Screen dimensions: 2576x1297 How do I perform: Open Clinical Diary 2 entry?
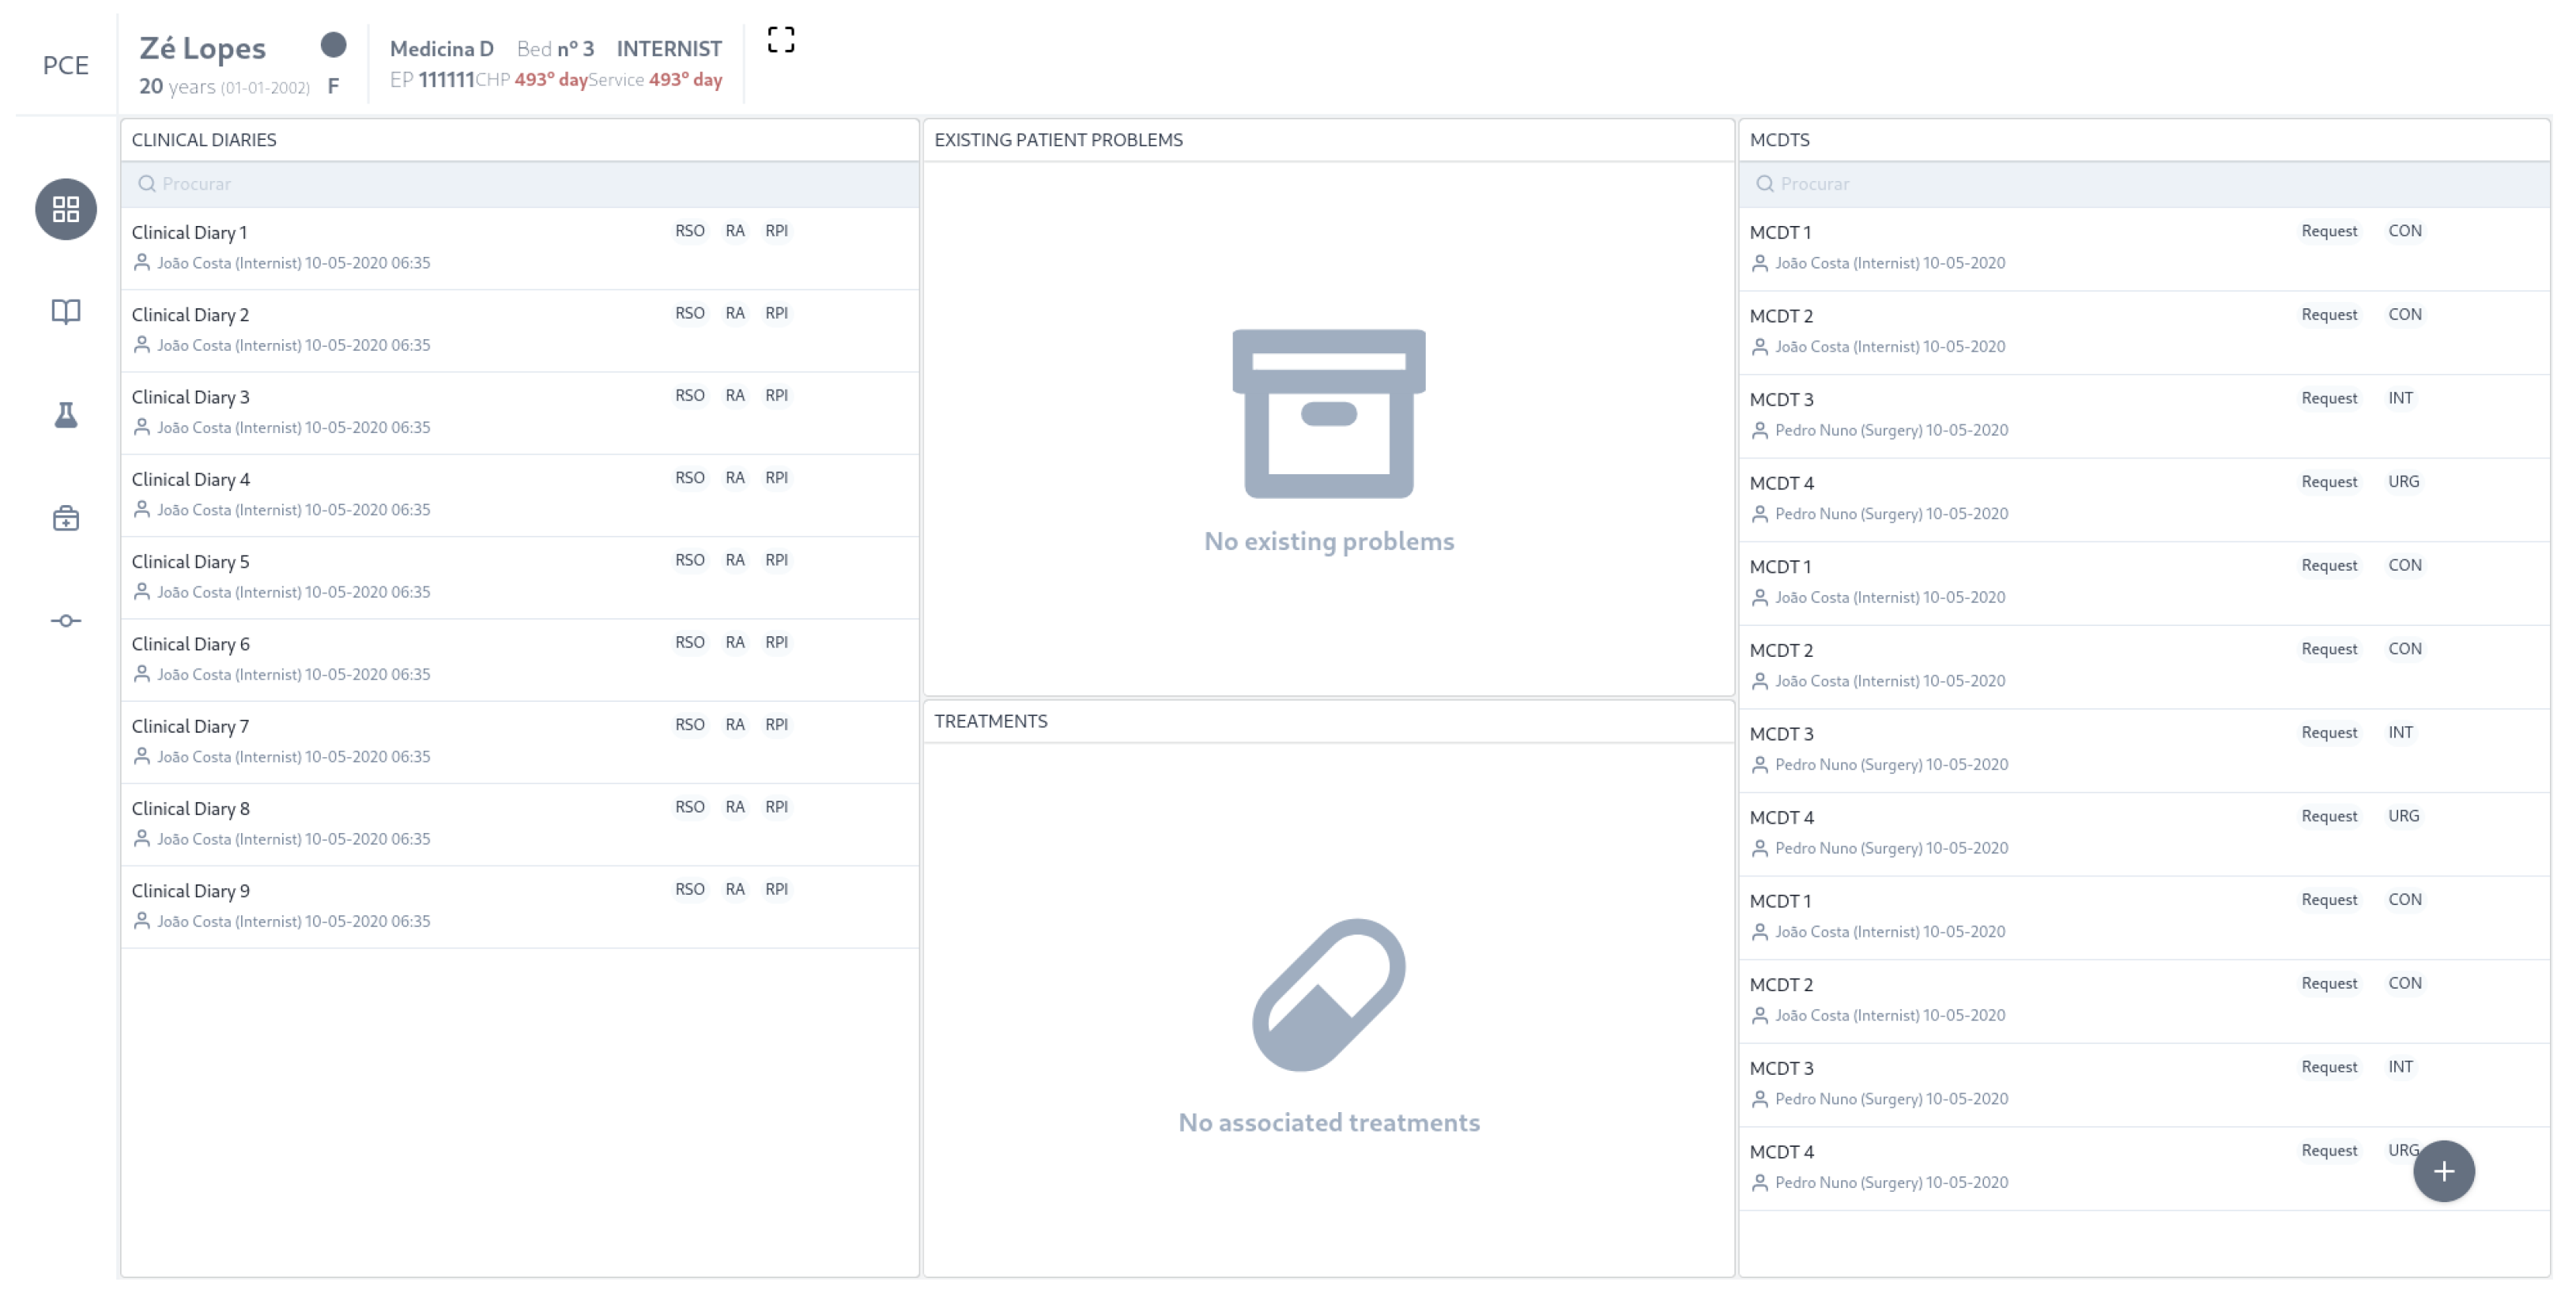(520, 331)
